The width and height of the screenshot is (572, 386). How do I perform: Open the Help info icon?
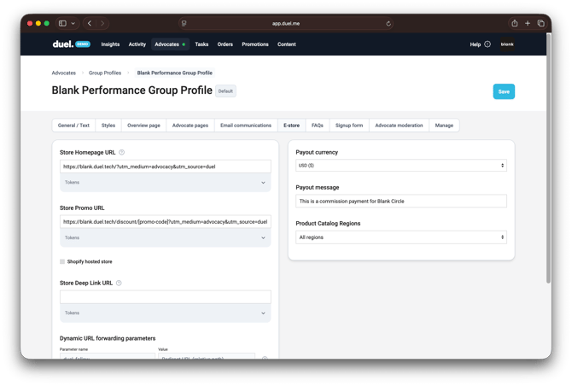click(487, 44)
